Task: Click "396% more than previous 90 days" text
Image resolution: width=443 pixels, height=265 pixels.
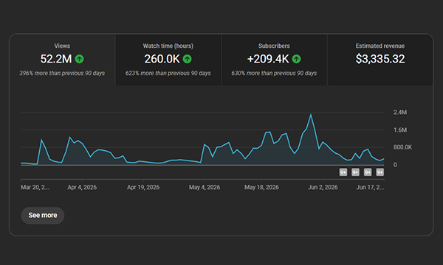Action: (62, 73)
